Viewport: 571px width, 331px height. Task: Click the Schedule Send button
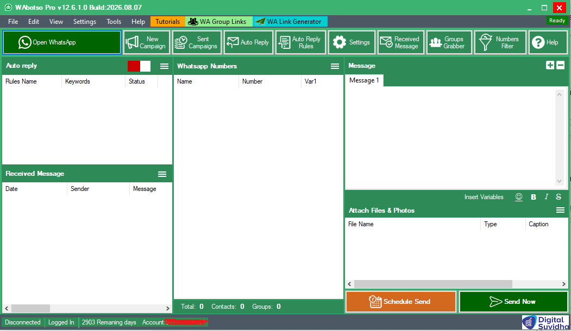coord(400,302)
